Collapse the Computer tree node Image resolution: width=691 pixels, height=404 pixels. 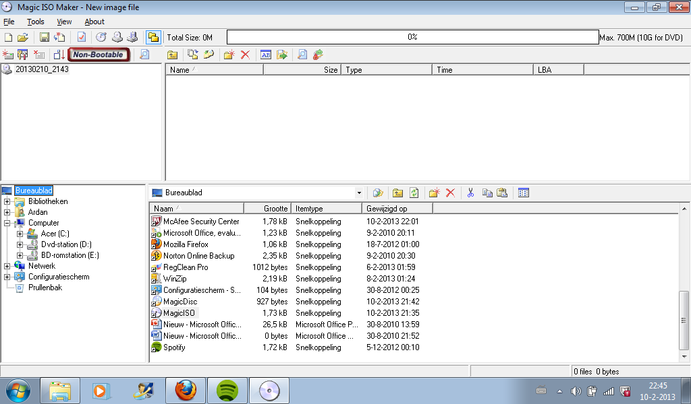7,224
